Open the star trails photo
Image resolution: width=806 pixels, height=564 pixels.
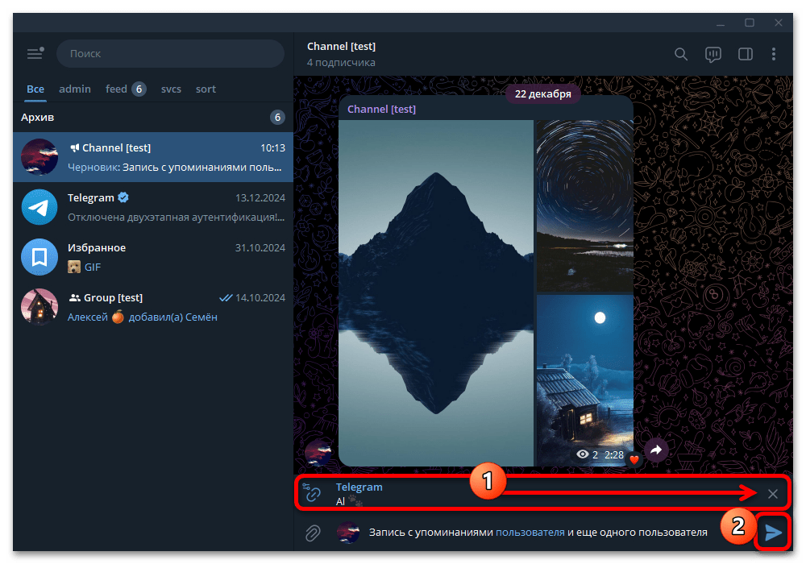585,205
